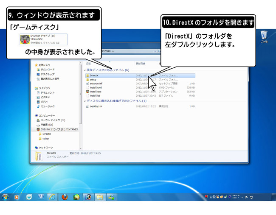Open the Windows Explorer taskbar button
The width and height of the screenshot is (276, 215).
(100, 197)
